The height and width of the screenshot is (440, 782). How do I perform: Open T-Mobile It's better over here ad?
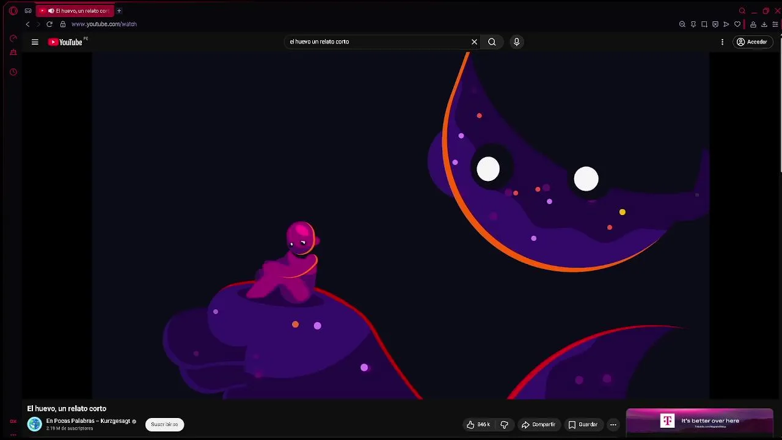pos(700,421)
